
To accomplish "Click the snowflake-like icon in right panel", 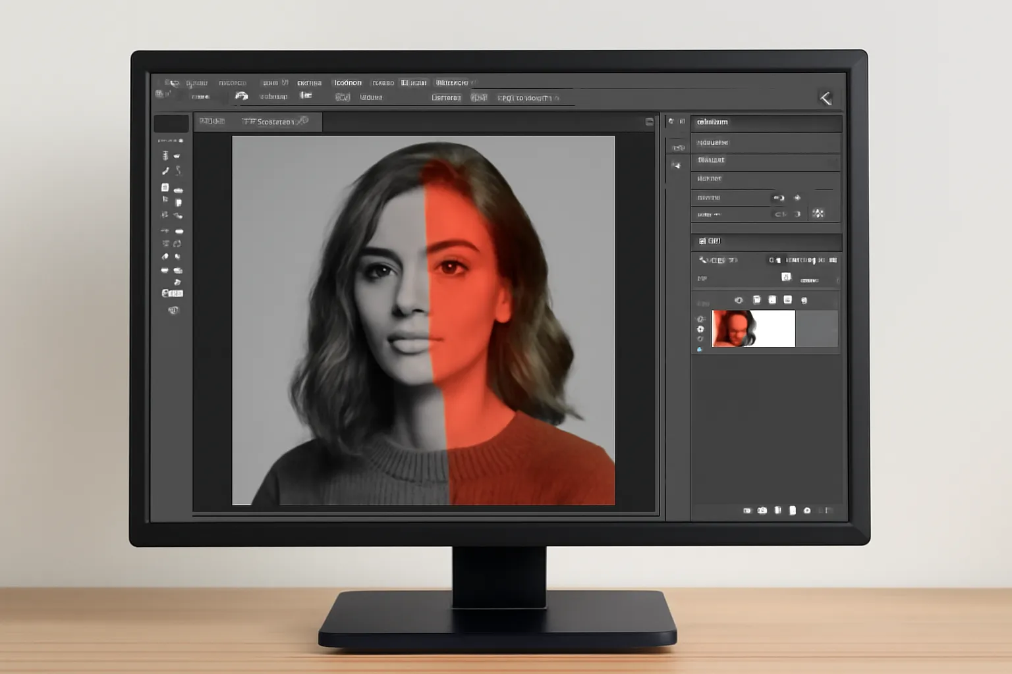I will (x=818, y=213).
